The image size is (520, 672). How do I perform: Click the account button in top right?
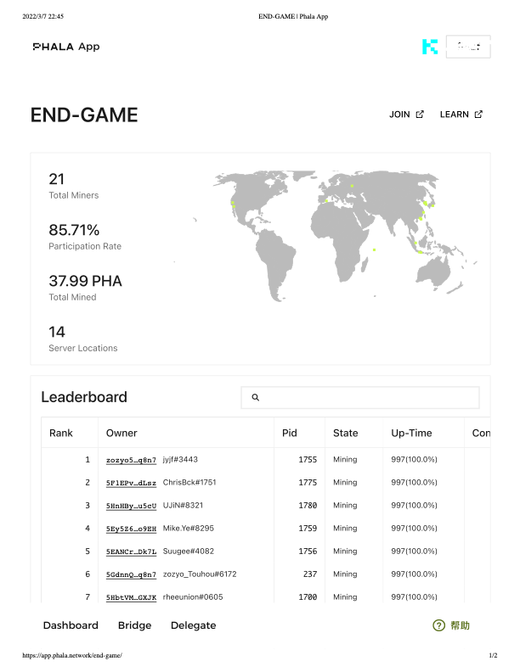[468, 47]
